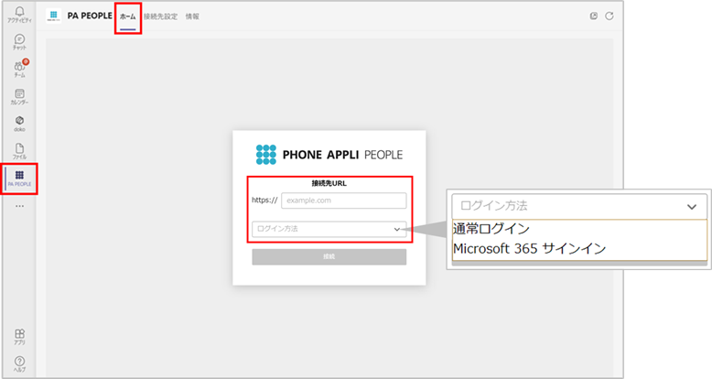This screenshot has width=712, height=379.
Task: Select Microsoft 365 サインイン option
Action: coord(530,249)
